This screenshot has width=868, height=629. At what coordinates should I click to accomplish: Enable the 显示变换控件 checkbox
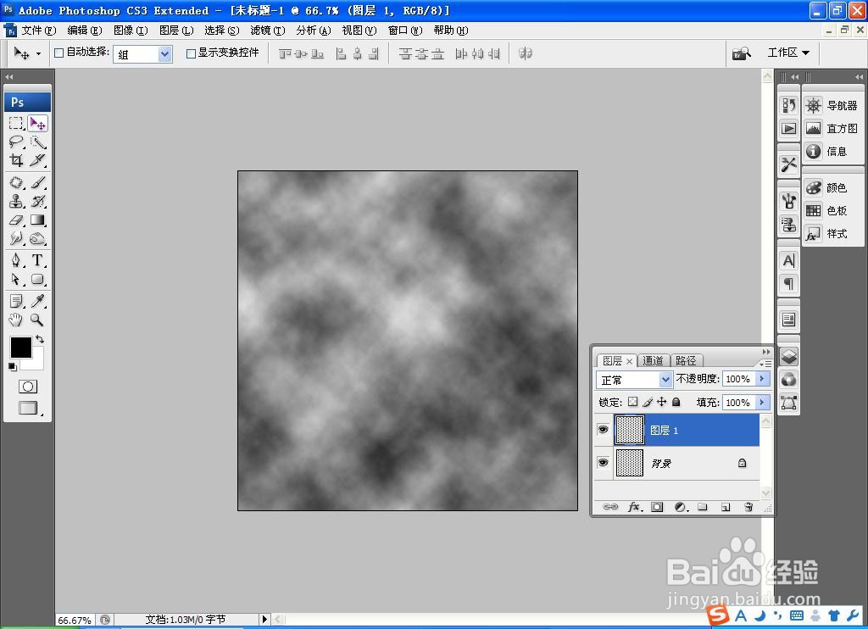point(191,53)
